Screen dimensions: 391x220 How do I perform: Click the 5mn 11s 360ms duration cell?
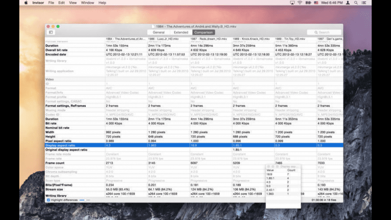(287, 46)
